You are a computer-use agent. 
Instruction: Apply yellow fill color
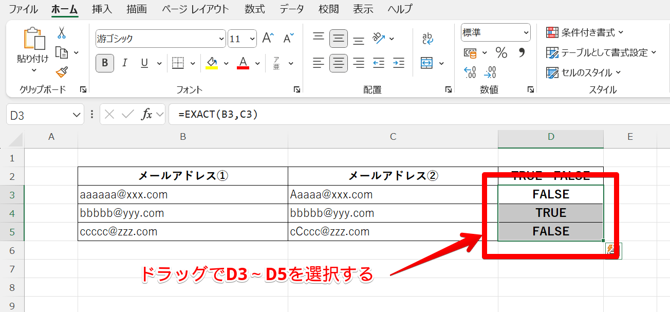[x=212, y=63]
